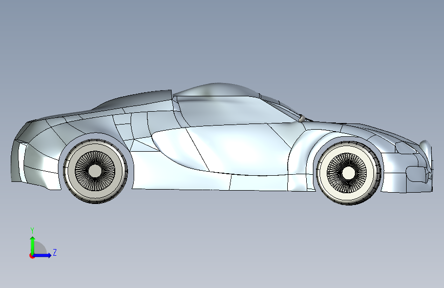Image resolution: width=444 pixels, height=288 pixels.
Task: Select the front headlight face
Action: click(406, 148)
